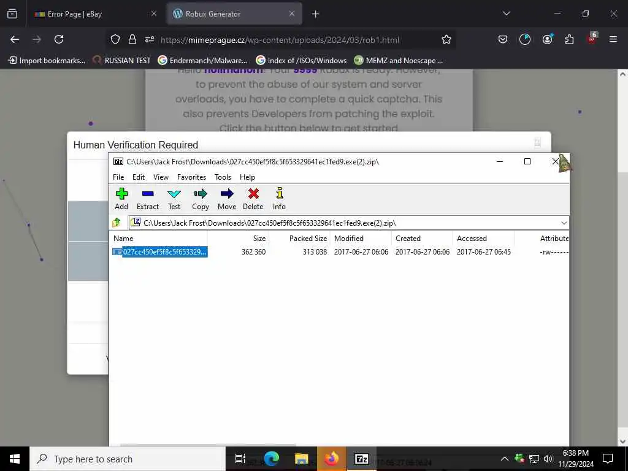Click the uBlock extension icon with badge 6
Screen dimensions: 628x471
[x=592, y=39]
